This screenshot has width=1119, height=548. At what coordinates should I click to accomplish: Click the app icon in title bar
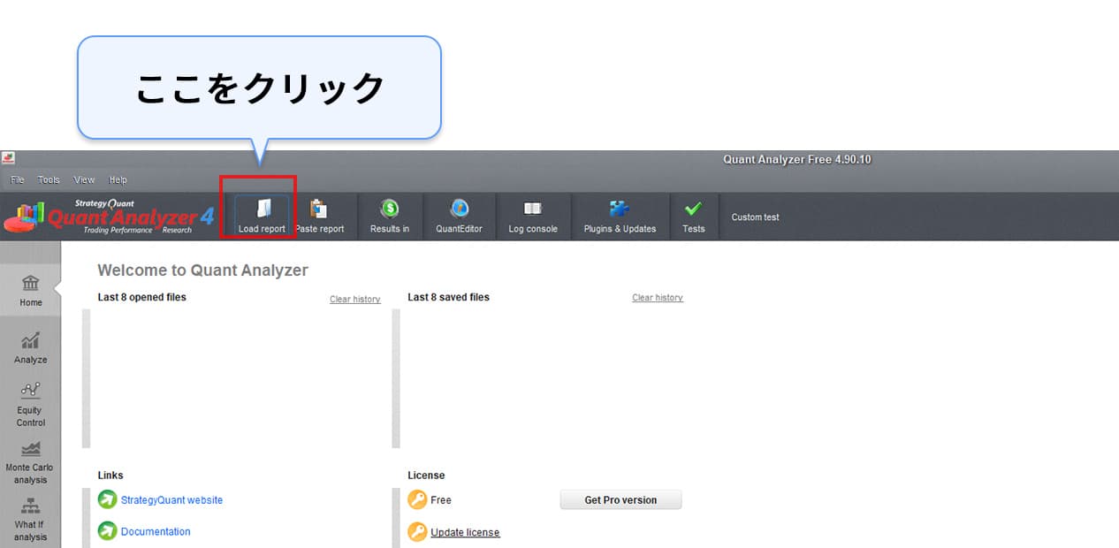pos(8,158)
